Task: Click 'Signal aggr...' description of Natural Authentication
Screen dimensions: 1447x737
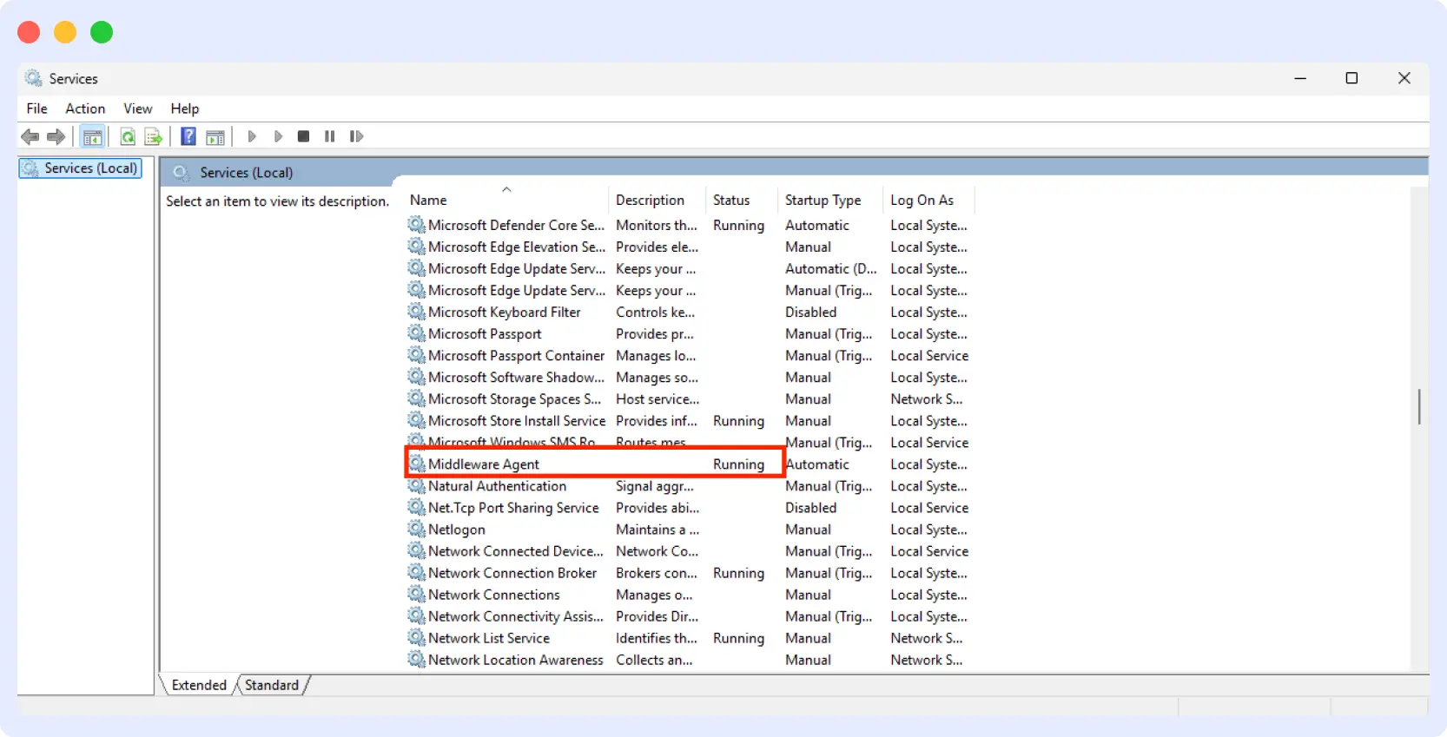Action: point(655,485)
